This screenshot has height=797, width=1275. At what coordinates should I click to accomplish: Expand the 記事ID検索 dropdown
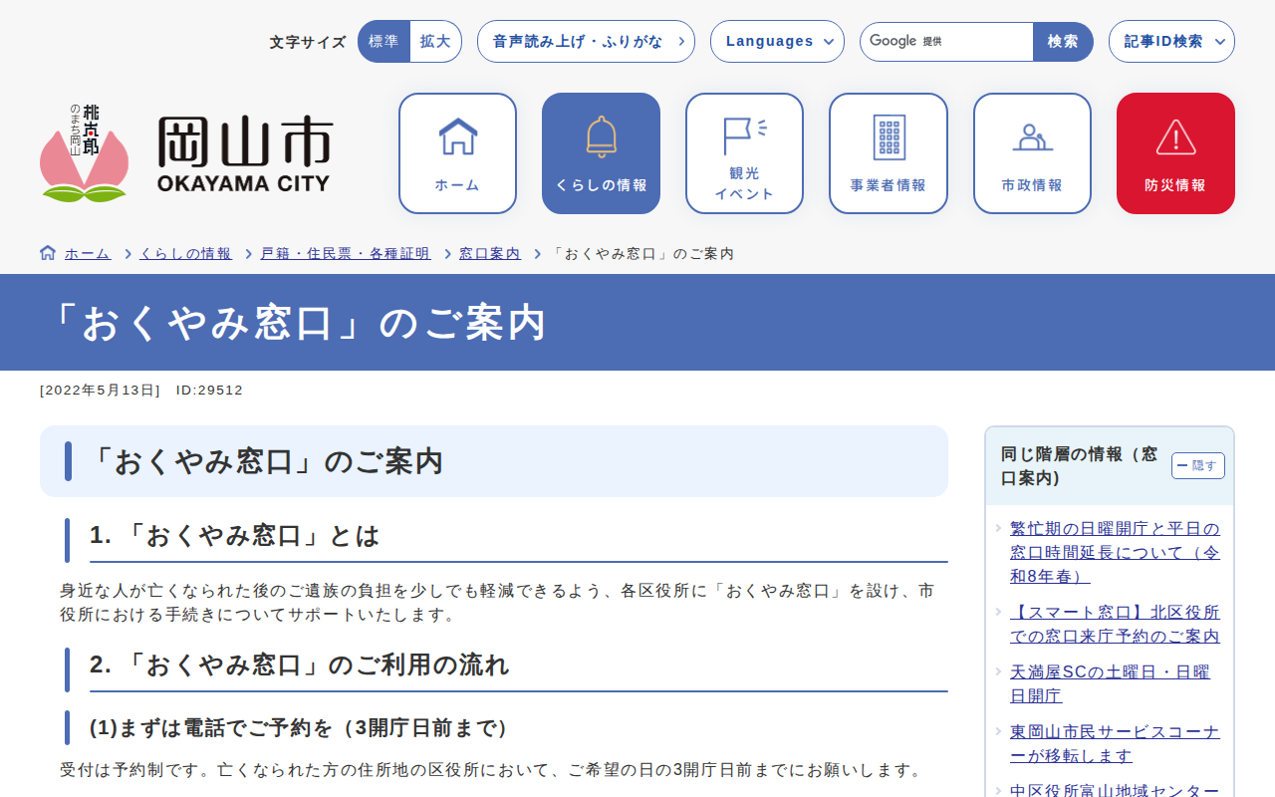pyautogui.click(x=1171, y=42)
